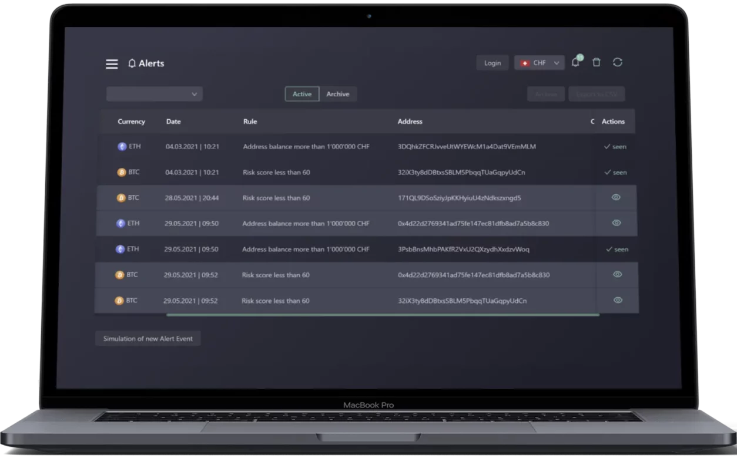Click the Swiss flag icon beside CHF
The width and height of the screenshot is (737, 458).
[x=525, y=63]
